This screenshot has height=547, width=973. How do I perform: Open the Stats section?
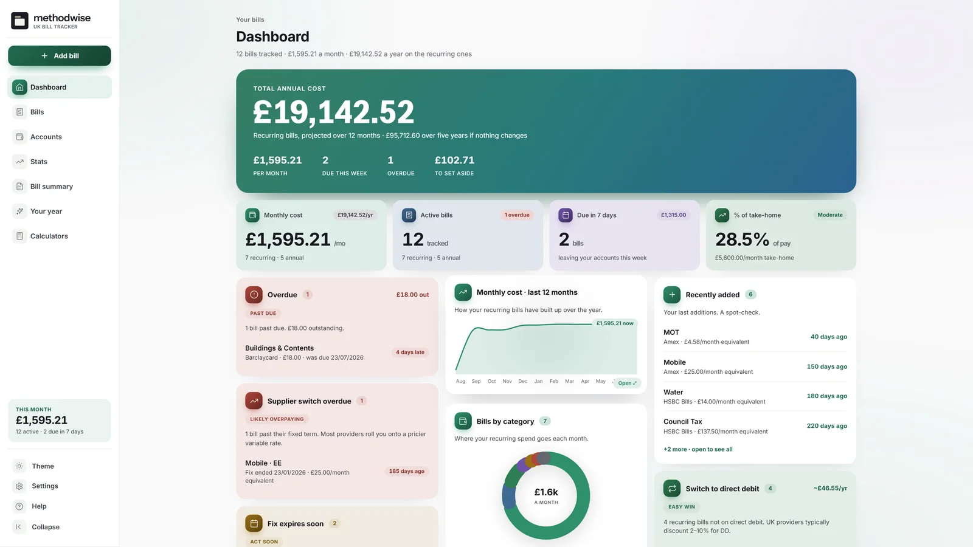click(60, 162)
